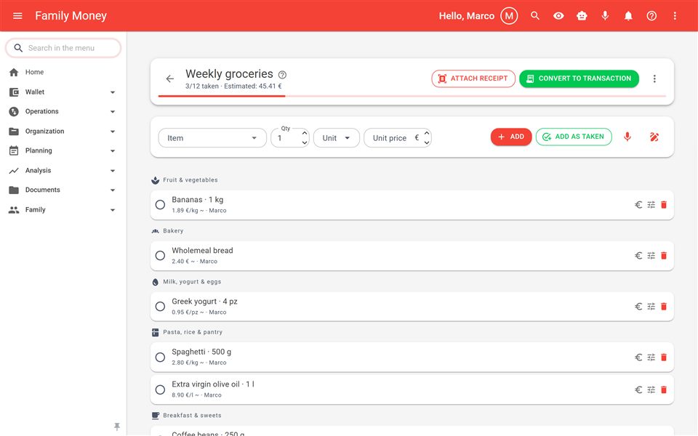698x436 pixels.
Task: Click the red handwriting input icon
Action: pyautogui.click(x=654, y=137)
